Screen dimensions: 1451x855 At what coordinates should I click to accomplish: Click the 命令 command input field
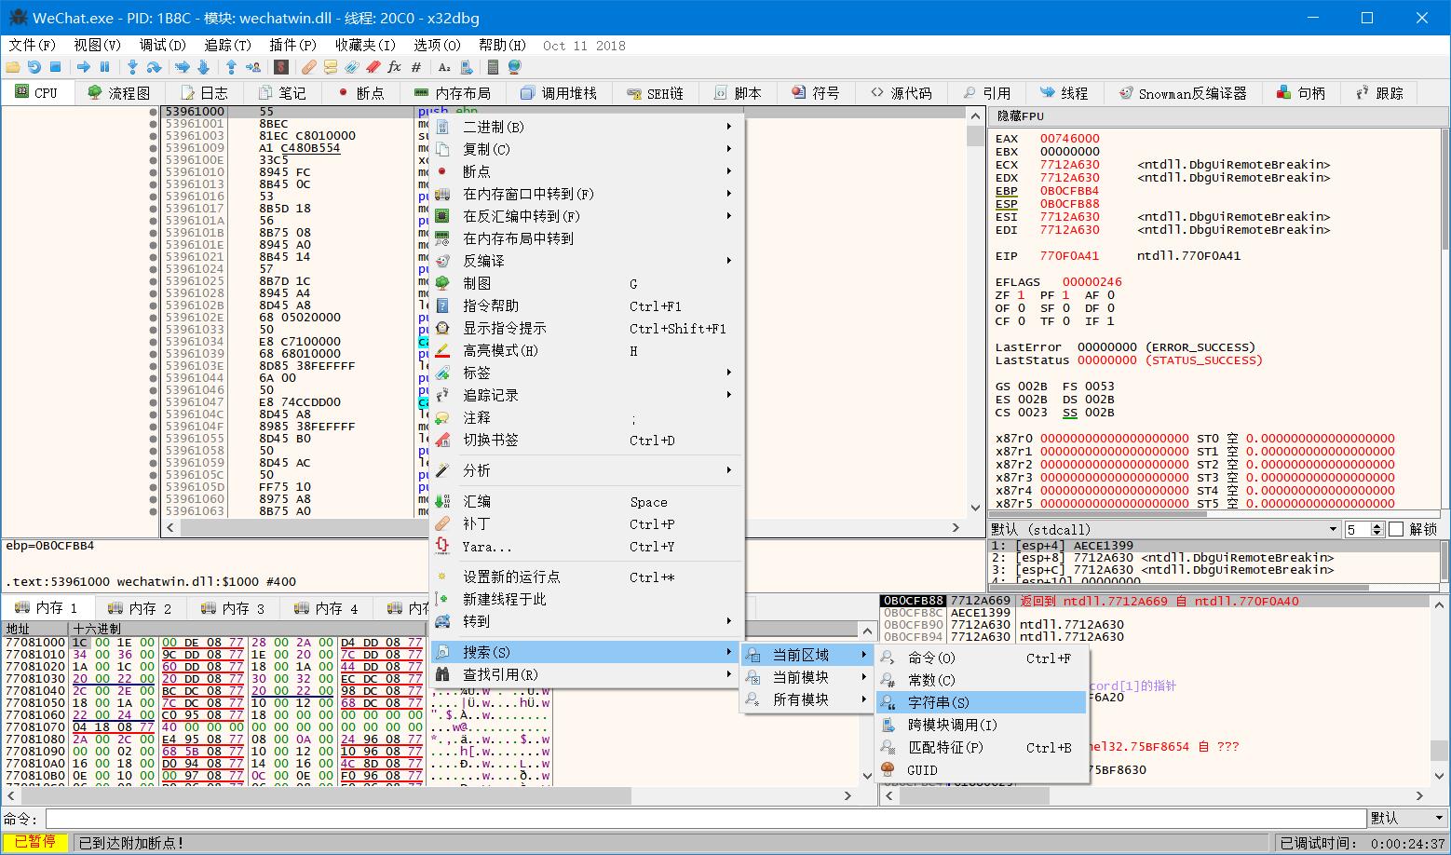pyautogui.click(x=705, y=818)
